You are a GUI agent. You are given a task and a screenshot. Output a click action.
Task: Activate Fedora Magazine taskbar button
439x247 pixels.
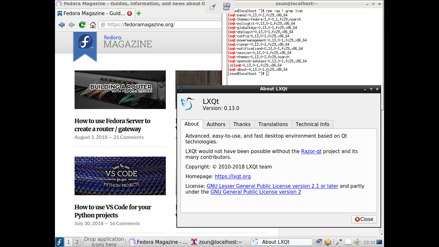[158, 242]
